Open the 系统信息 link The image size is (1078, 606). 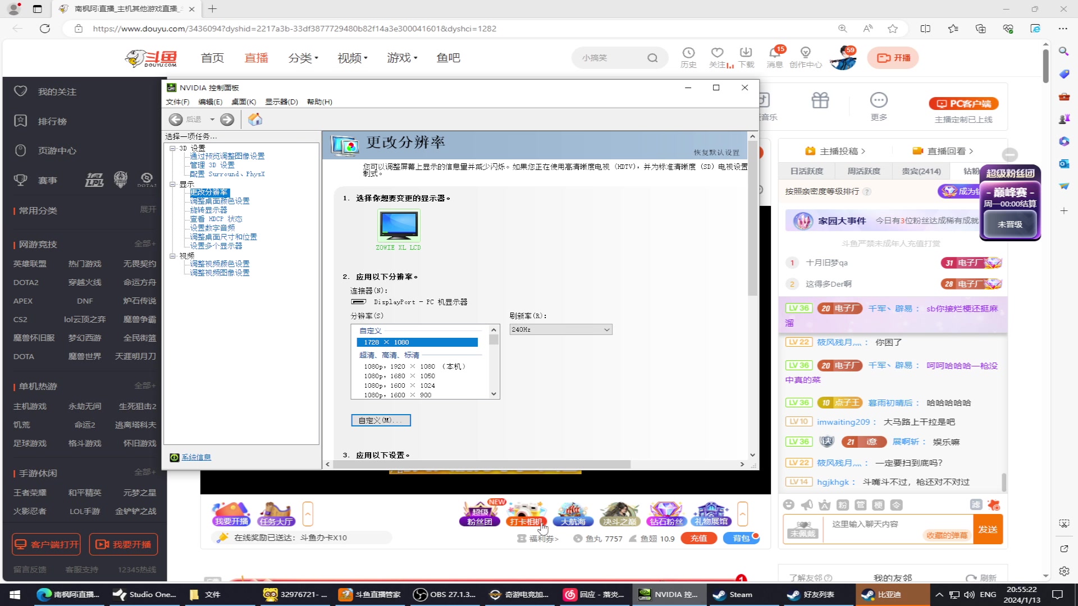click(196, 457)
